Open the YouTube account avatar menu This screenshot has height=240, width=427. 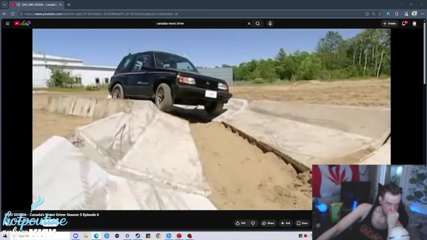tap(414, 23)
